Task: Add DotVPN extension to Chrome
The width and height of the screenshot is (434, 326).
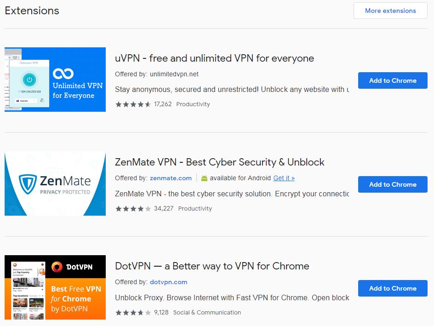Action: [393, 288]
